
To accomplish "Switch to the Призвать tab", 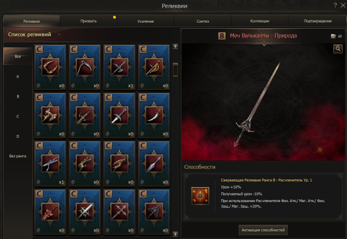I will tap(89, 21).
